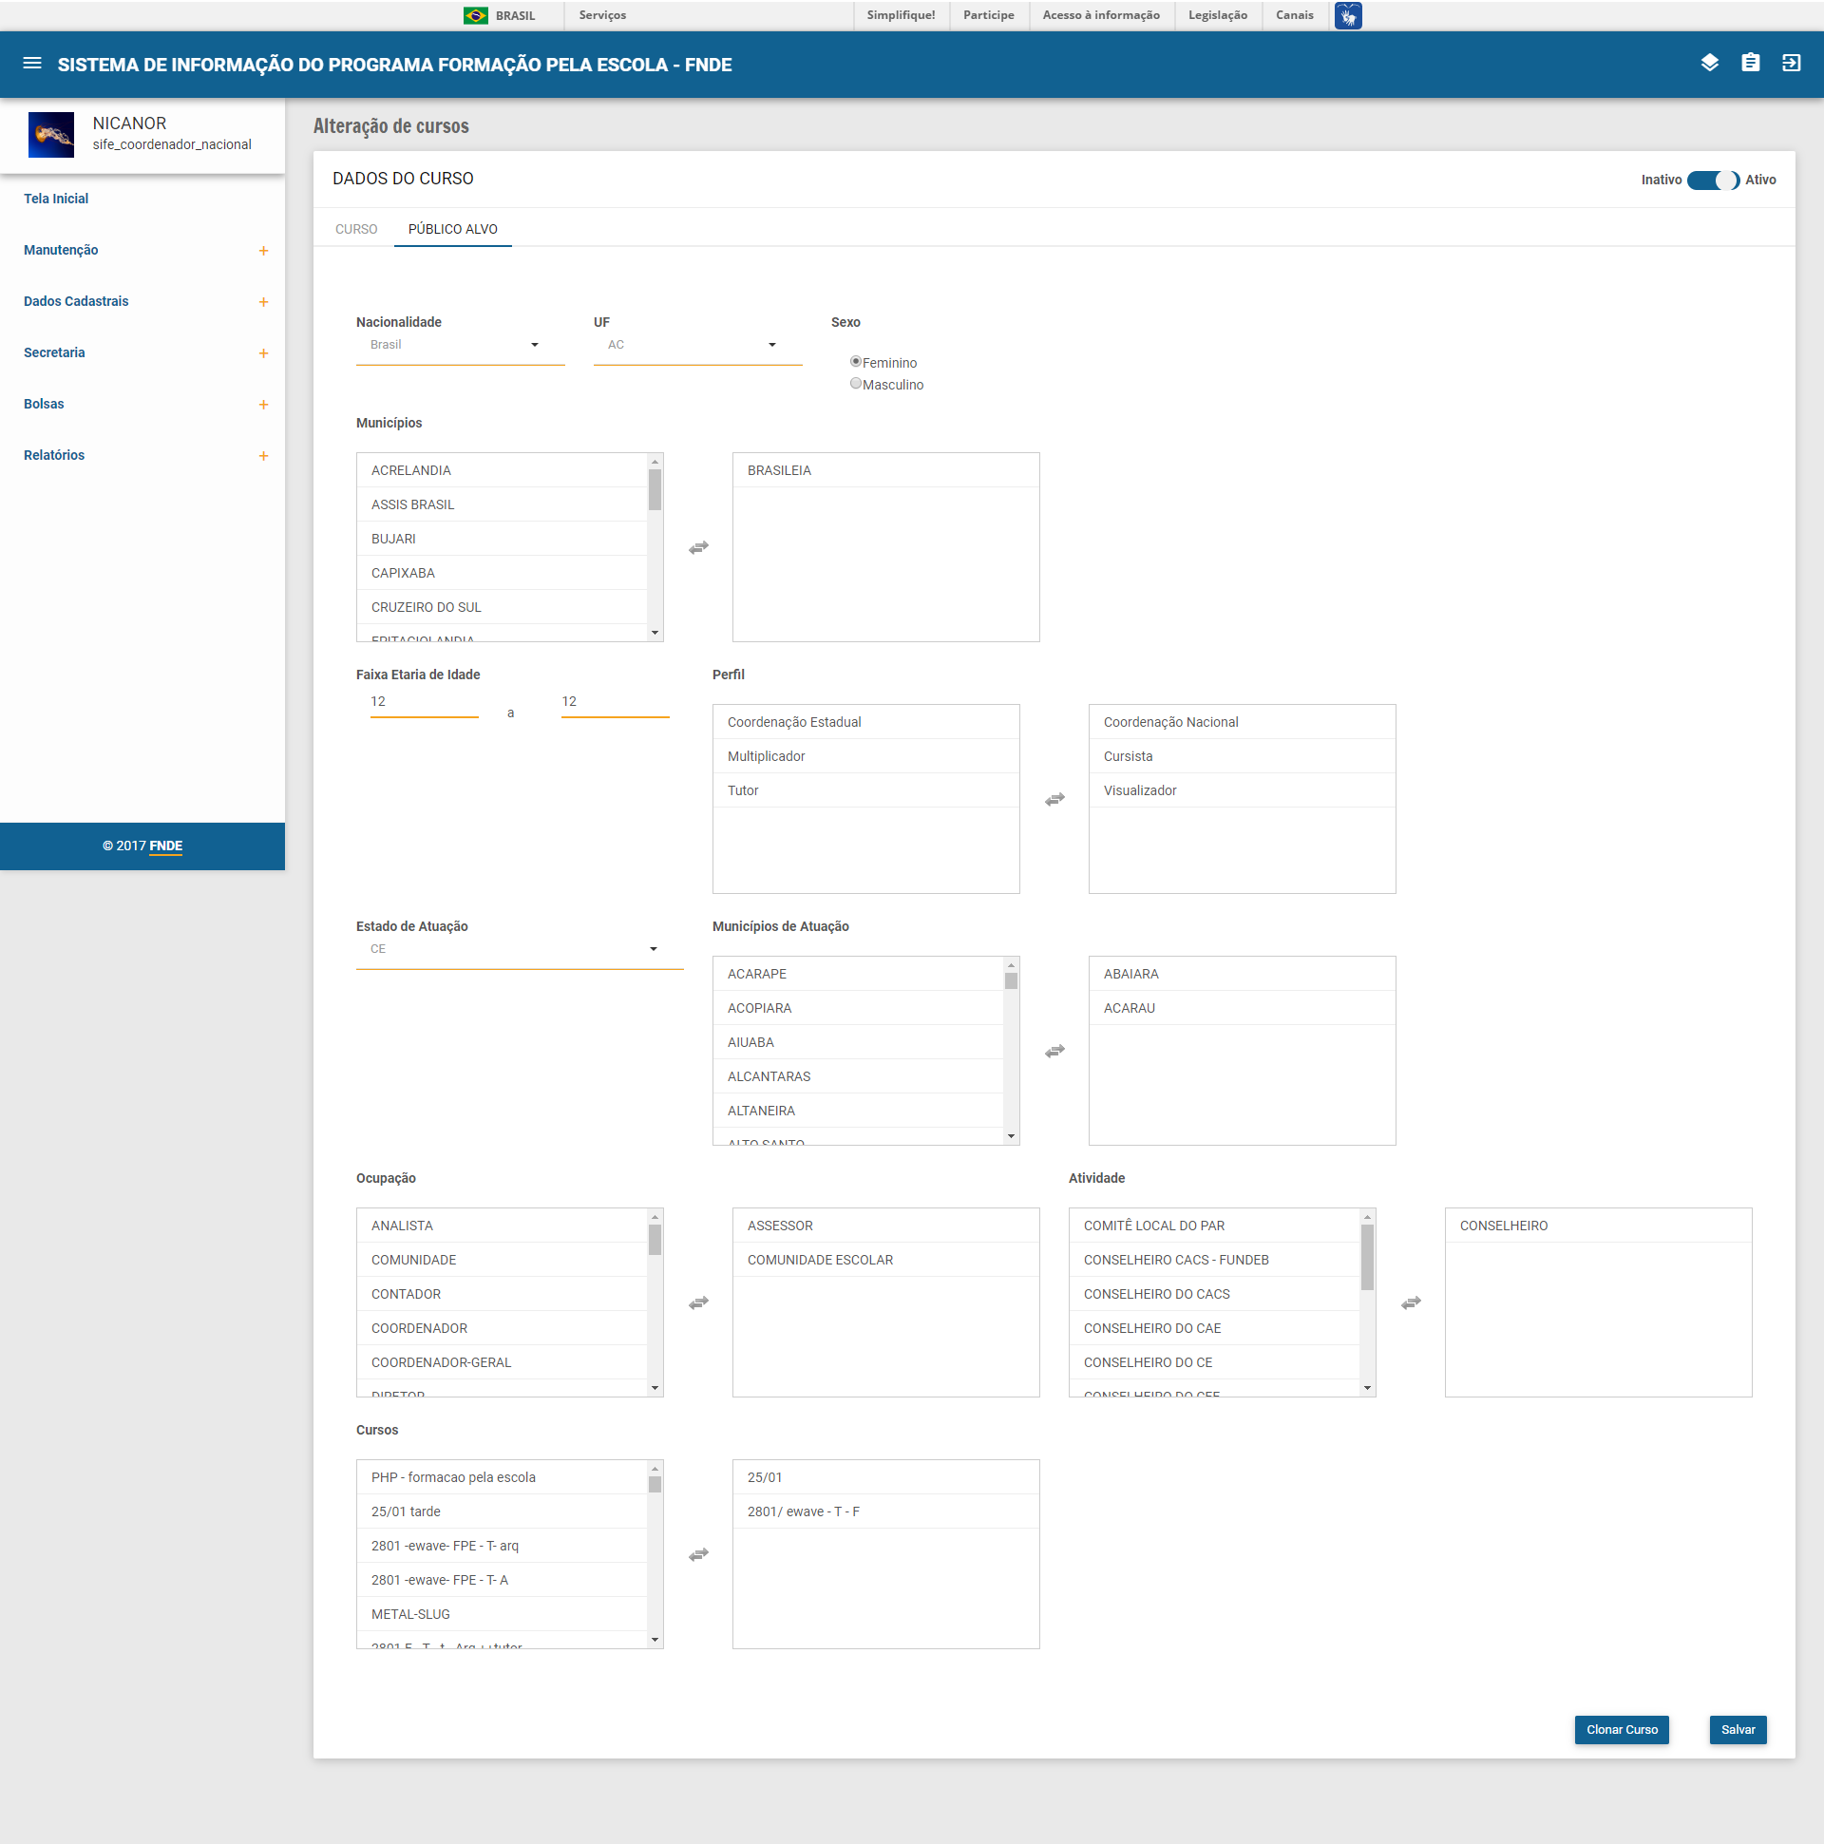Open the Tela Inicial menu item
This screenshot has height=1844, width=1824.
(56, 199)
